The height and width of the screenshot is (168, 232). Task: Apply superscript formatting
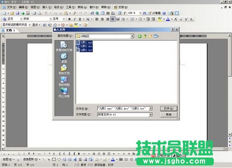[x=186, y=19]
